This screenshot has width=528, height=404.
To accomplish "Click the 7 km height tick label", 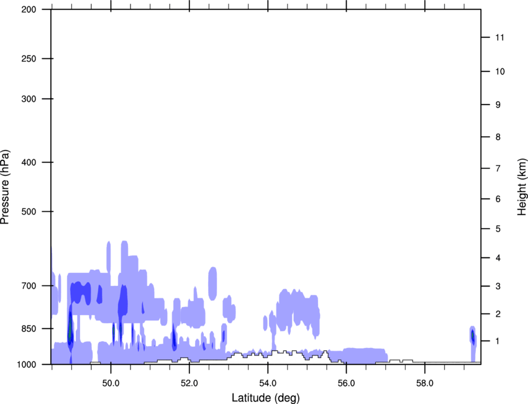I will click(x=498, y=168).
